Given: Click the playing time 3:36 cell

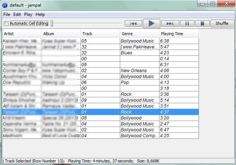Looking at the screenshot, I should 179,94.
